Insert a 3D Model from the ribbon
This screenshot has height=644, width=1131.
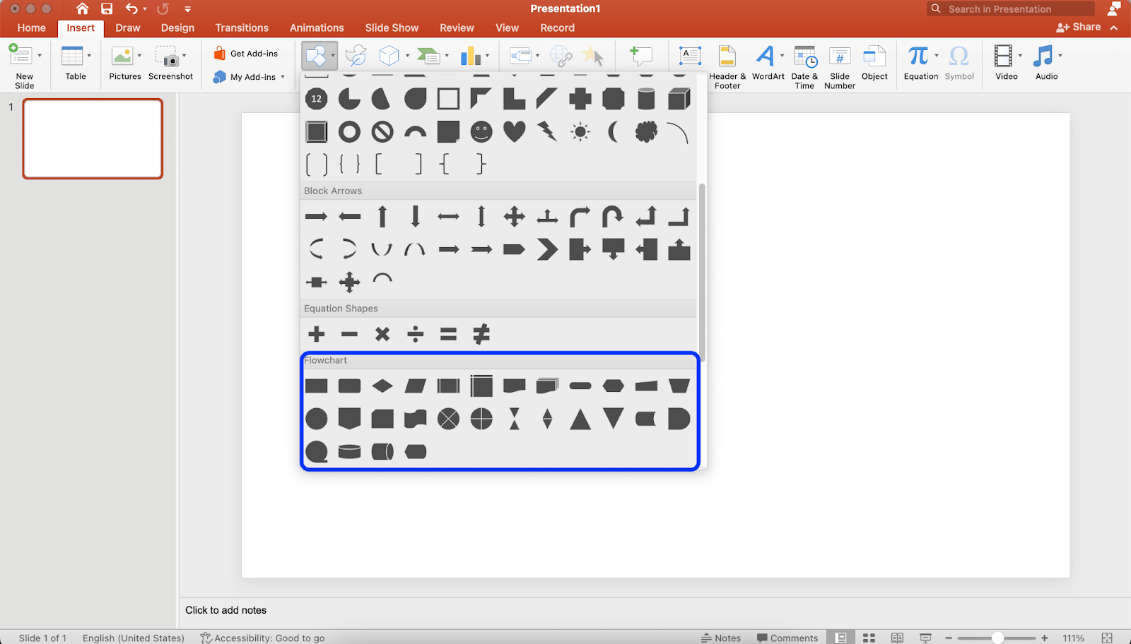point(391,56)
